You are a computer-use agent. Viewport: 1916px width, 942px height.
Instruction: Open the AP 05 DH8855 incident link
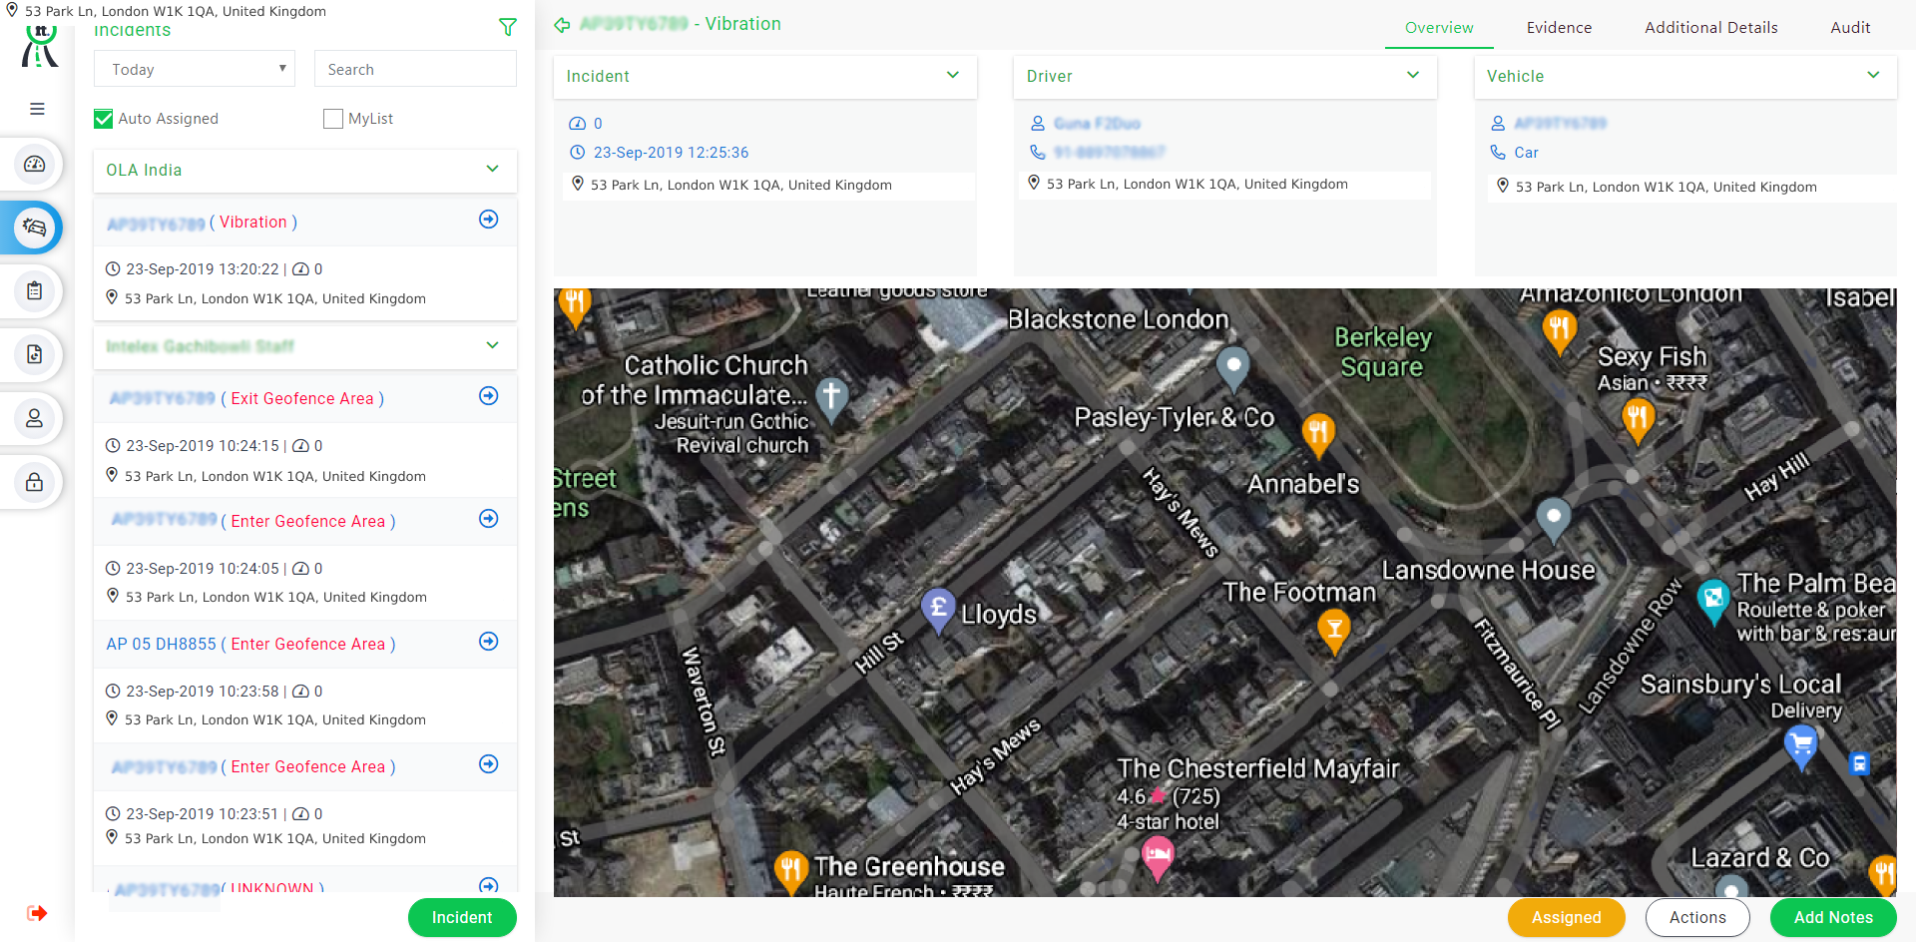[x=250, y=644]
